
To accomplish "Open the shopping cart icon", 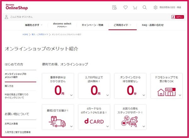I will (x=135, y=8).
